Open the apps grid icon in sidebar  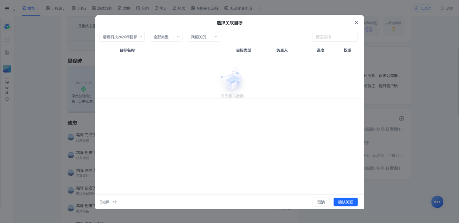7,40
